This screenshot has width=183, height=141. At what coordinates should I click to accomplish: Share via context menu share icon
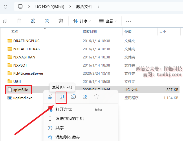pos(85,97)
